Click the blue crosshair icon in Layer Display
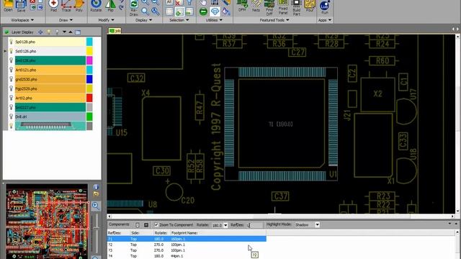Viewport: 461px width, 259px height. [x=40, y=32]
